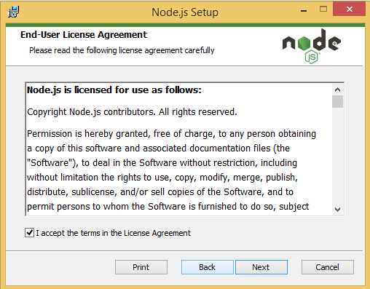Click the Print button
Image resolution: width=370 pixels, height=289 pixels.
pyautogui.click(x=141, y=267)
